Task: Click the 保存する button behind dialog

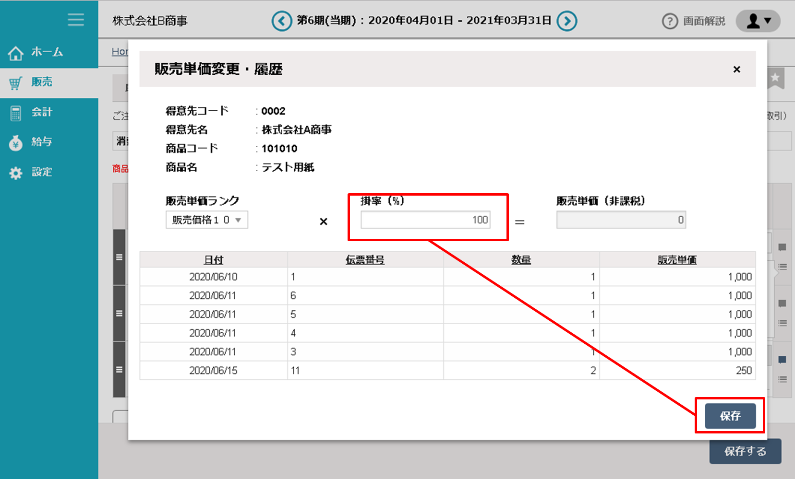Action: tap(745, 451)
